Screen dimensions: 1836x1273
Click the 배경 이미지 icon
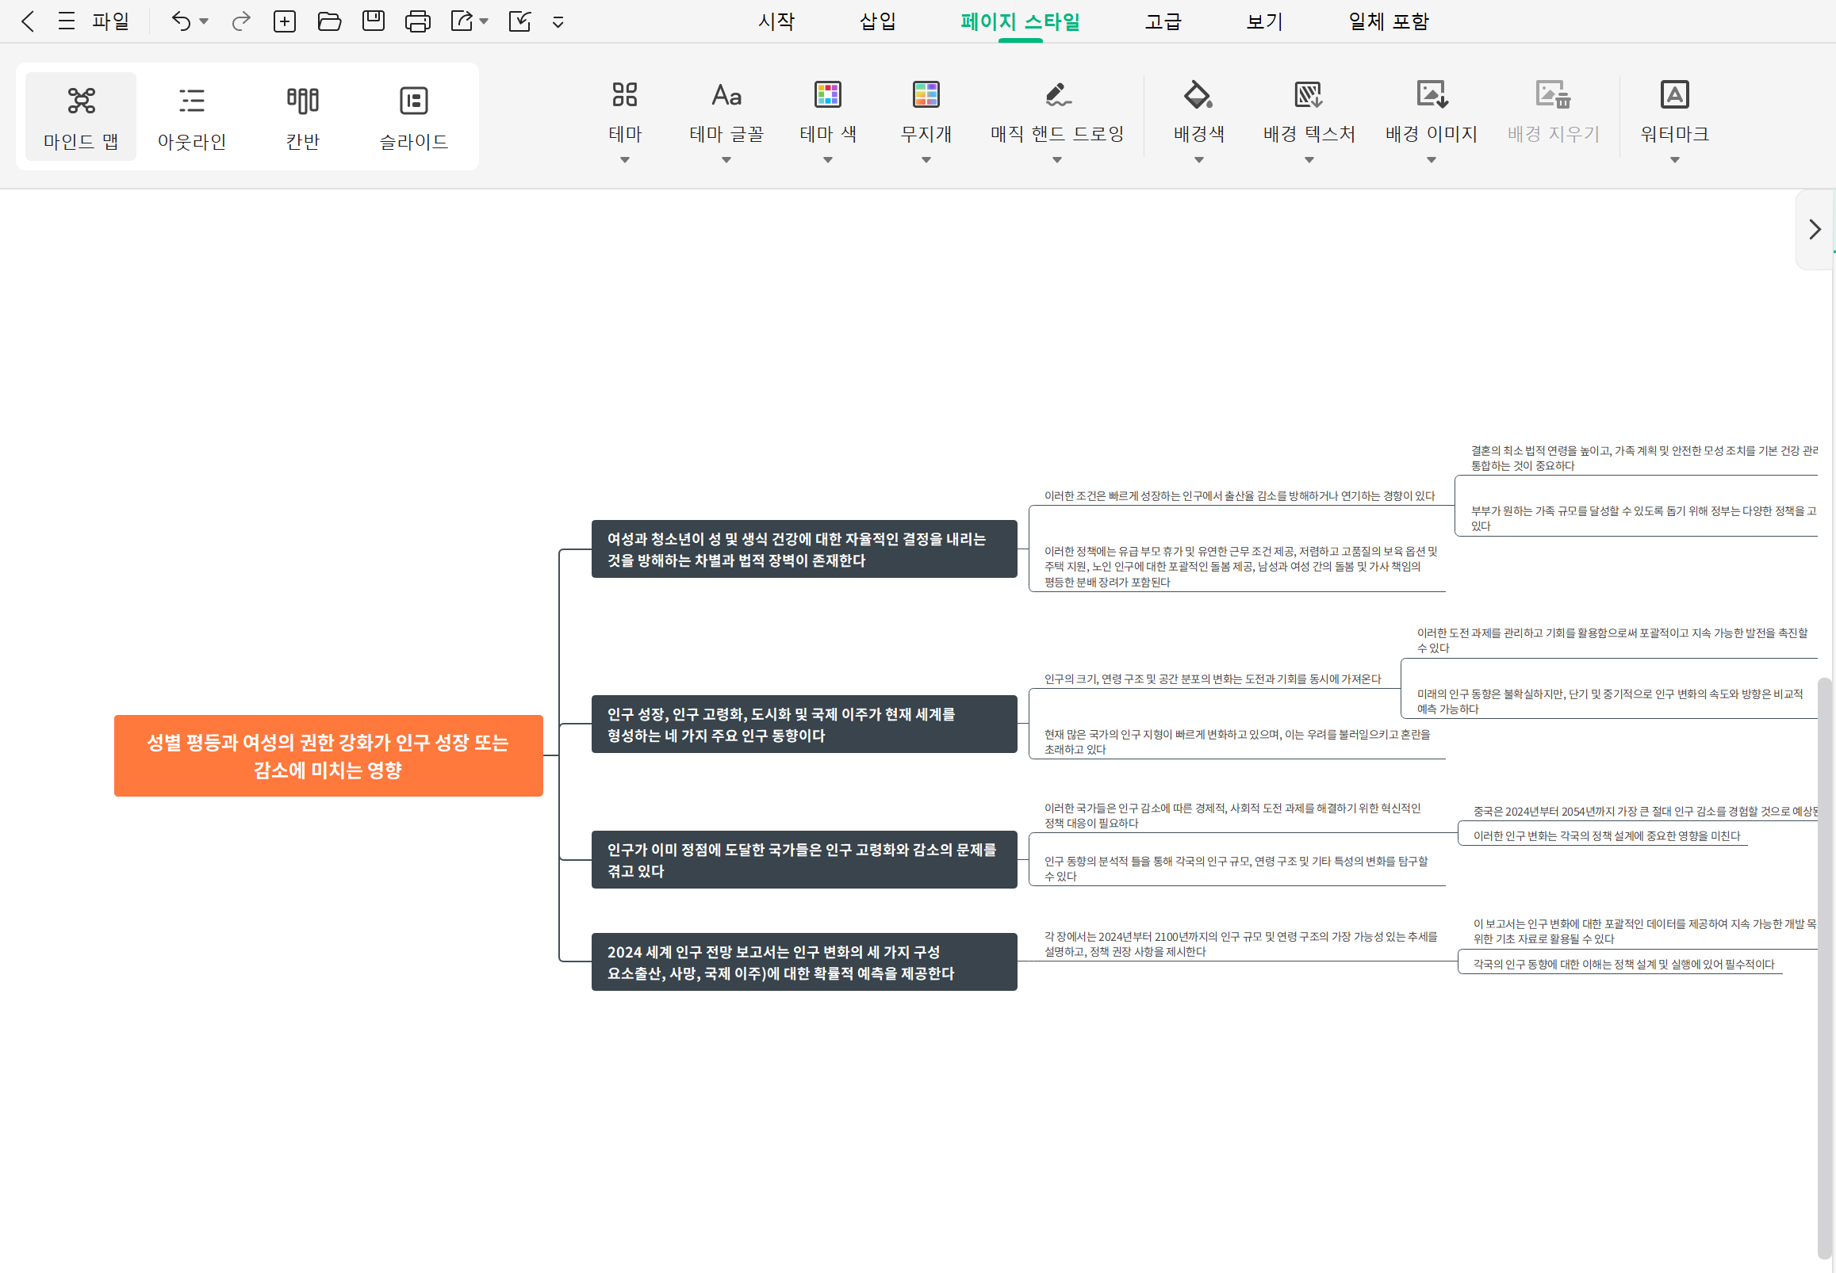coord(1432,95)
